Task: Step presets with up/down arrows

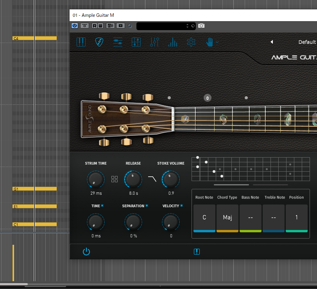Action: coord(187,26)
